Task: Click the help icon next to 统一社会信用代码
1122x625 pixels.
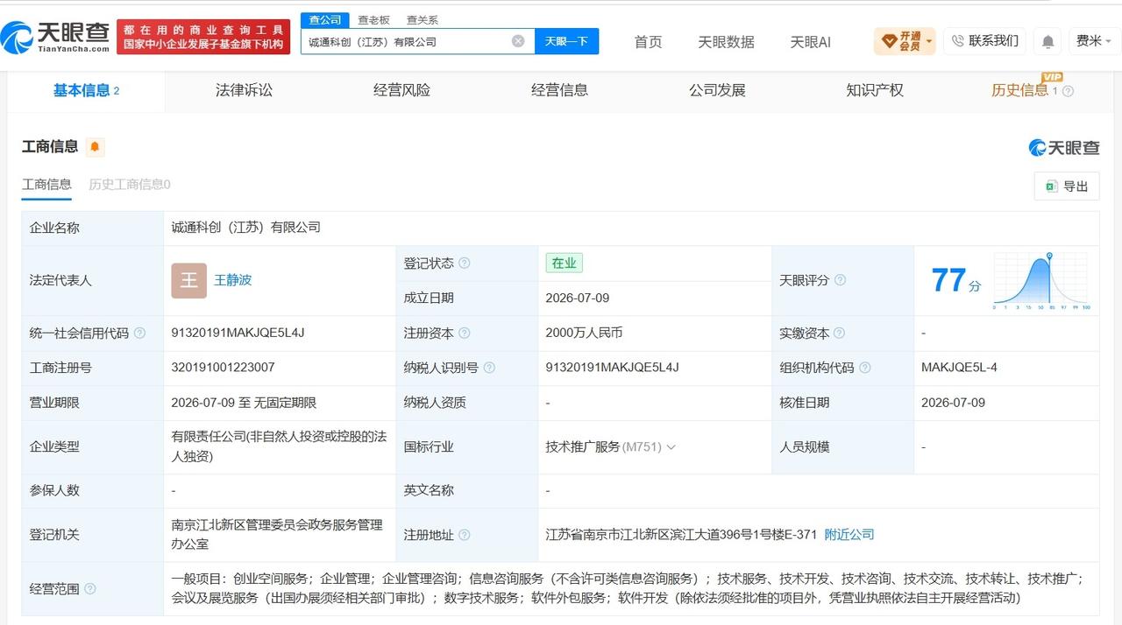Action: (x=139, y=334)
